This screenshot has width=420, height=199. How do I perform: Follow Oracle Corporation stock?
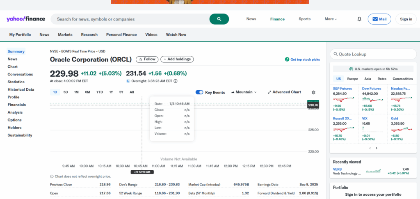pos(147,59)
